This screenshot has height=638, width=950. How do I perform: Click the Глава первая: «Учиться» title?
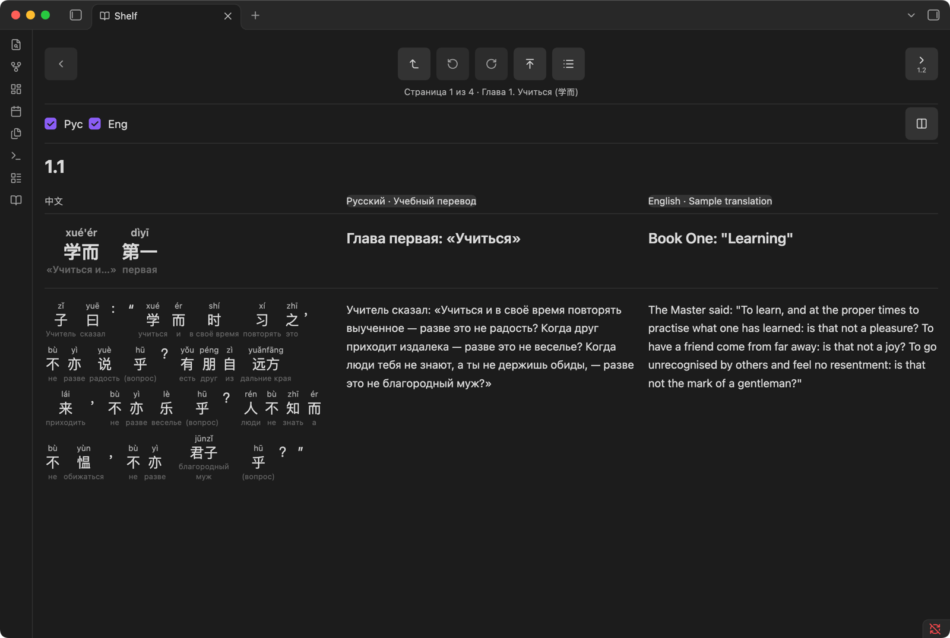[x=433, y=239]
